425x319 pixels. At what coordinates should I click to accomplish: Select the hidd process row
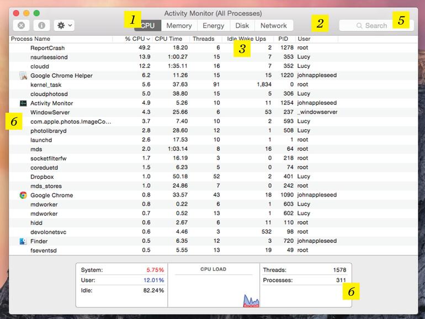[x=213, y=223]
